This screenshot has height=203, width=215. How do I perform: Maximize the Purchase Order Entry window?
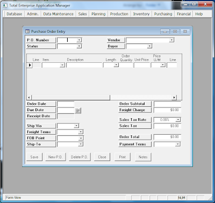tap(175, 32)
